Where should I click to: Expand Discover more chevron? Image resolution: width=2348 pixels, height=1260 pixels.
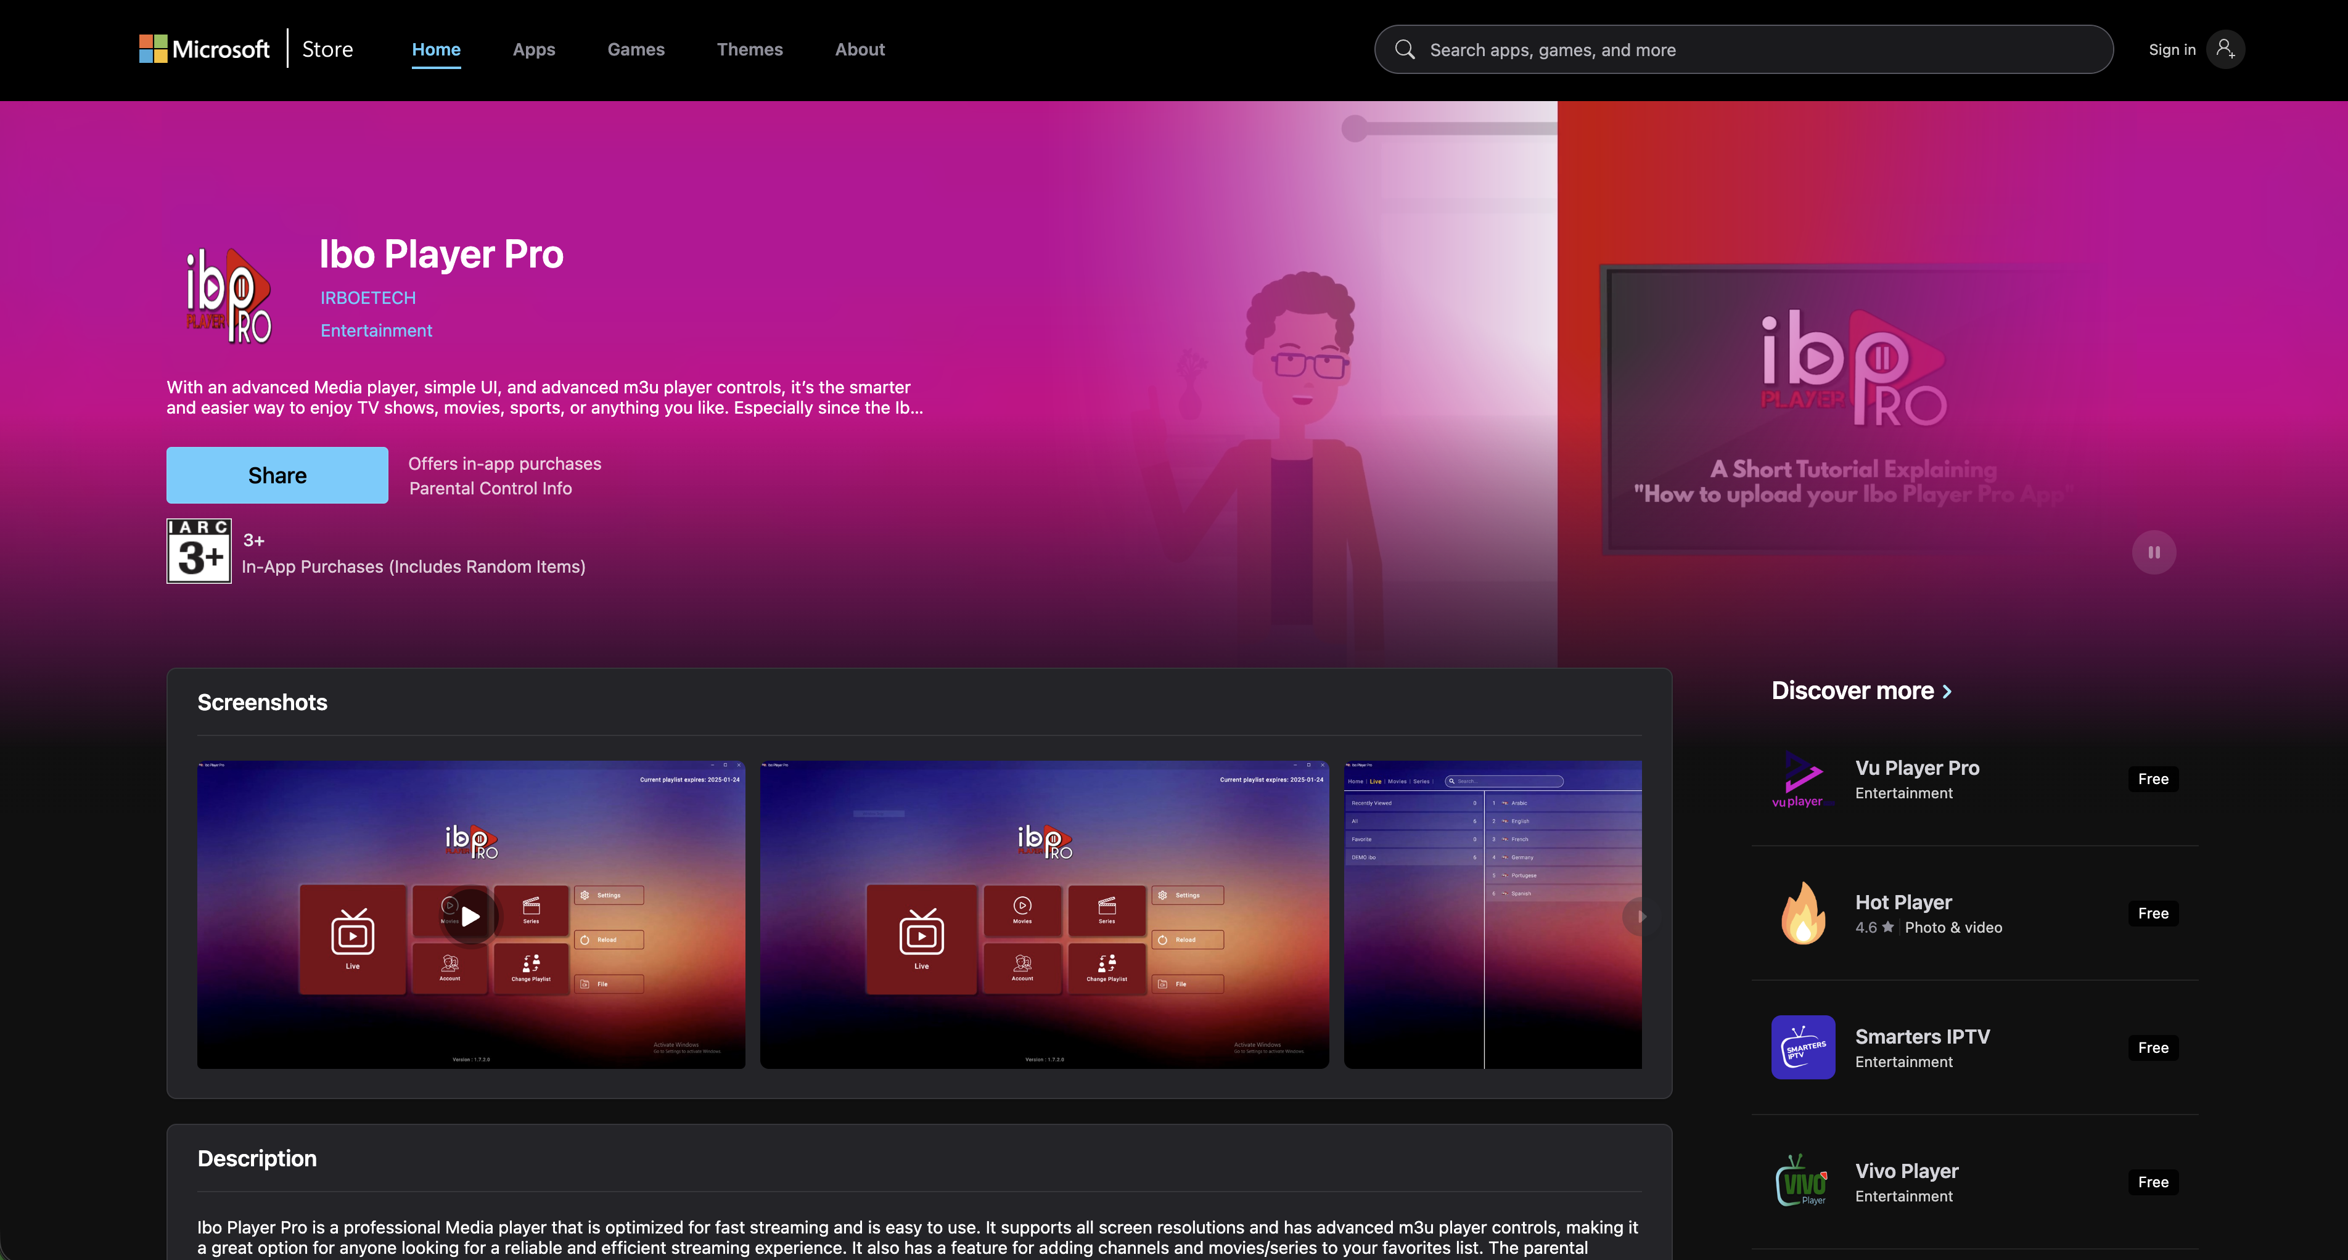[1947, 692]
